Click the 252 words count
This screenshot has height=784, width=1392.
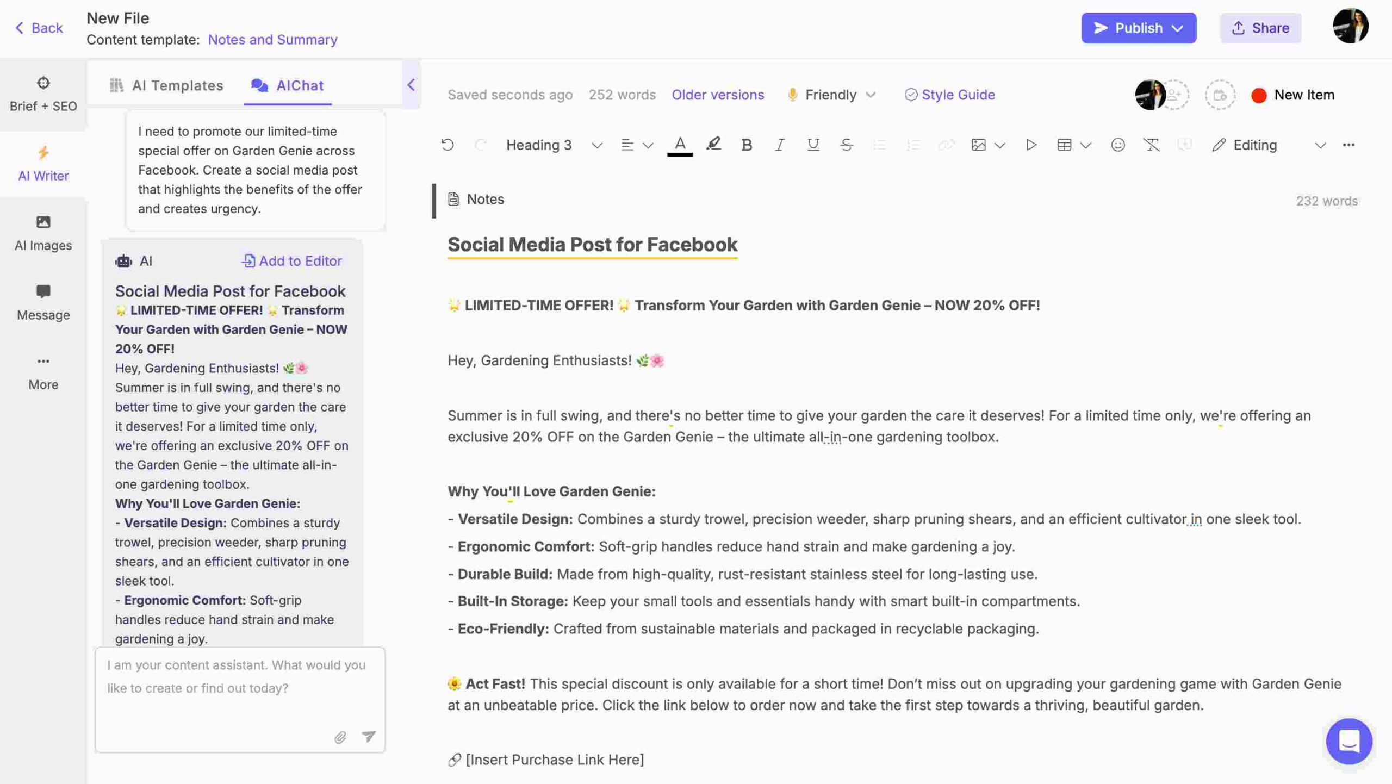(x=622, y=95)
